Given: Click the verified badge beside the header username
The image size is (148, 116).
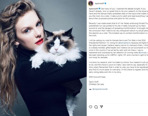Looking at the screenshot, I should 105,3.
